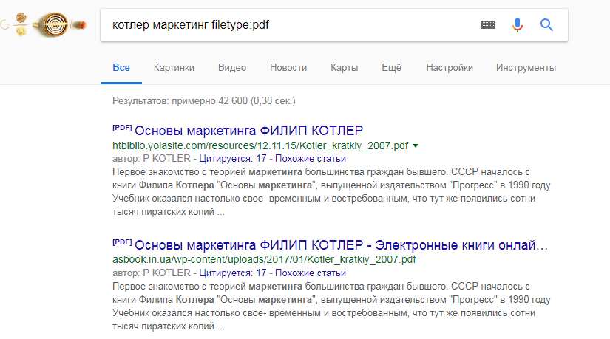The height and width of the screenshot is (339, 610).
Task: Open the on-screen keyboard input tool
Action: coord(488,25)
